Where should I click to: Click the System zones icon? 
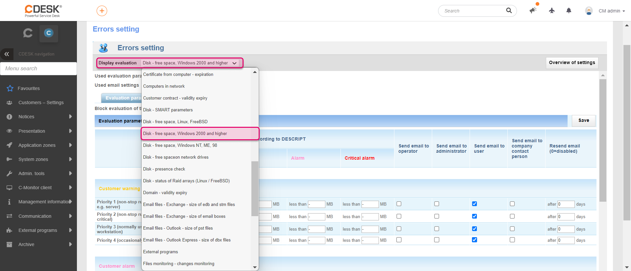(10, 159)
